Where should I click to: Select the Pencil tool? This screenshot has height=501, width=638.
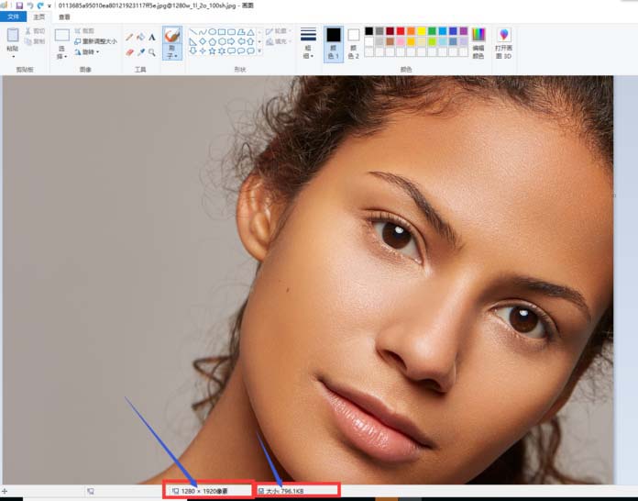pyautogui.click(x=129, y=38)
